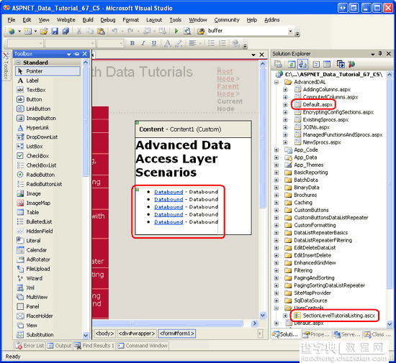The image size is (396, 363).
Task: Switch to the Error List tab
Action: pos(30,346)
